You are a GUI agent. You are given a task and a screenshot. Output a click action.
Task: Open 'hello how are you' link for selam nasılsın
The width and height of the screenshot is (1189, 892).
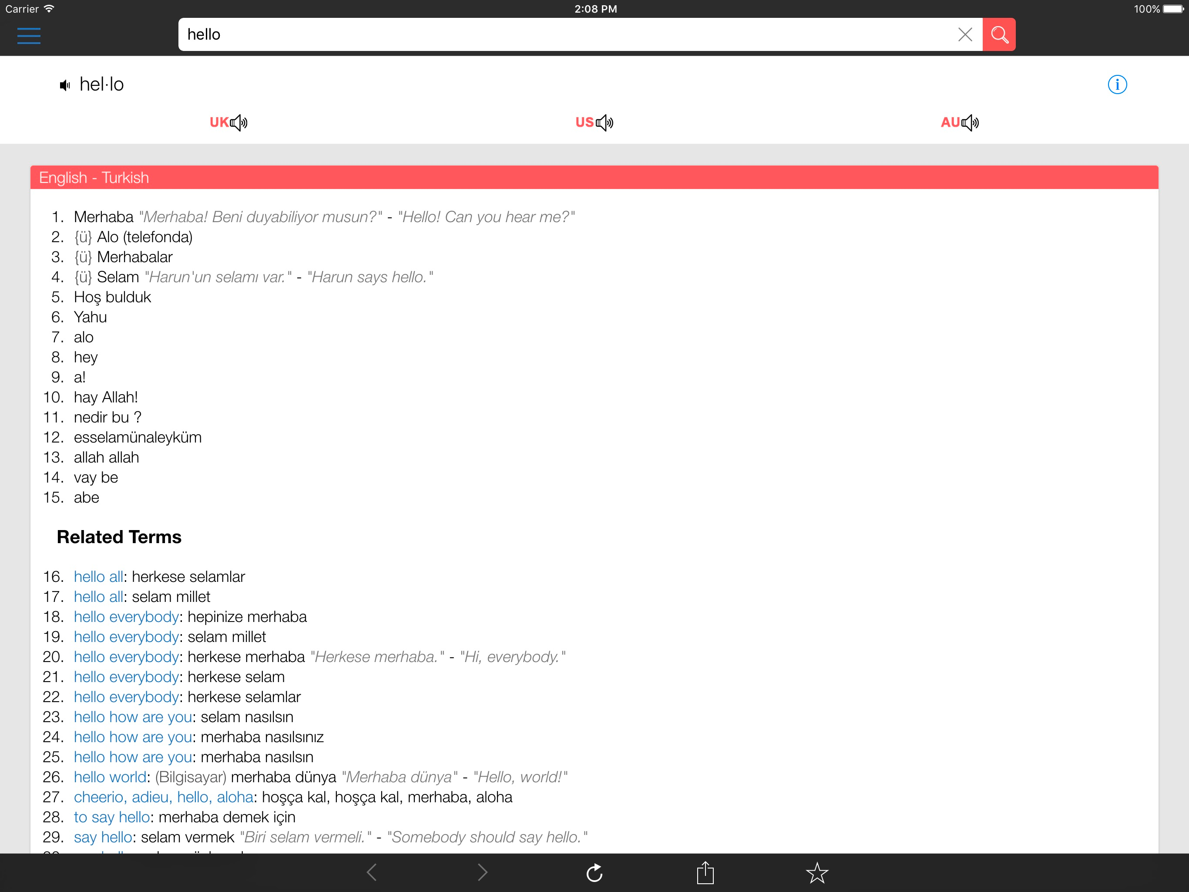click(133, 717)
